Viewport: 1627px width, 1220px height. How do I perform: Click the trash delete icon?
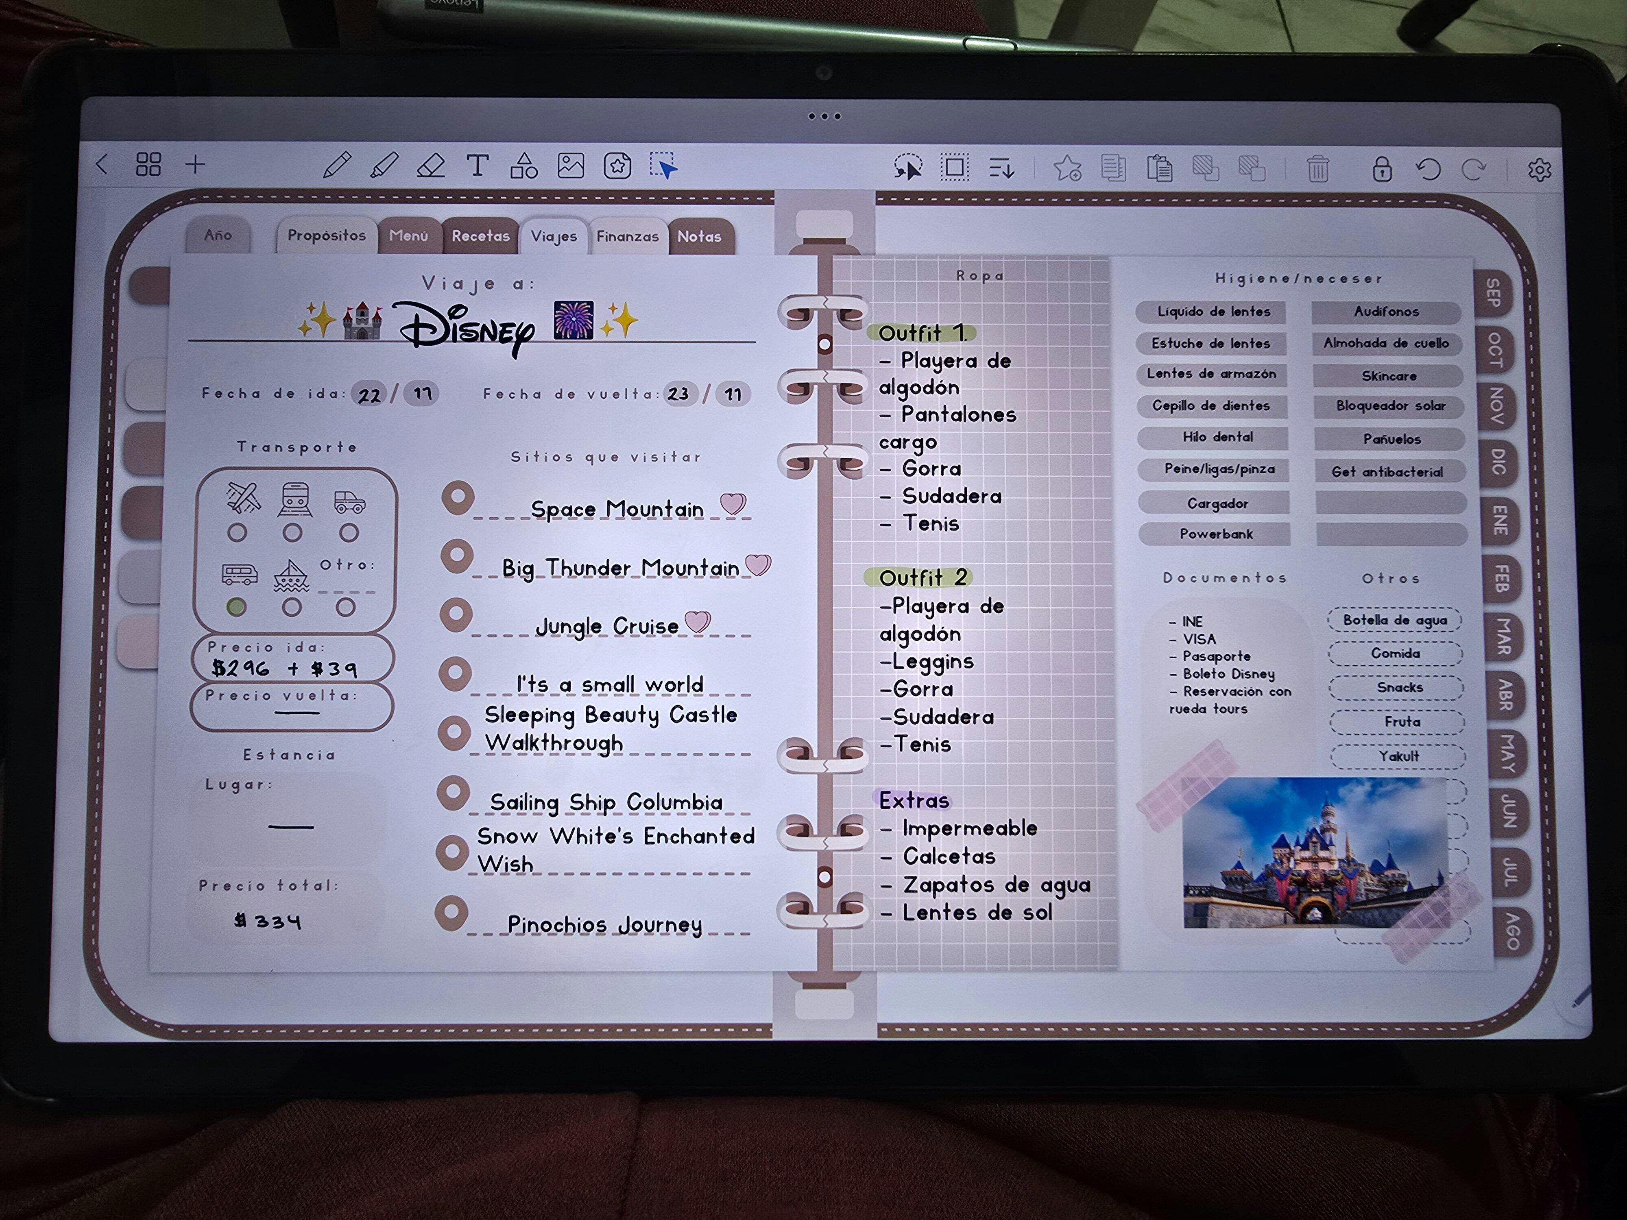coord(1317,170)
